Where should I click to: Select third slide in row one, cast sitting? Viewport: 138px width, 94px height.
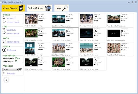point(86,19)
